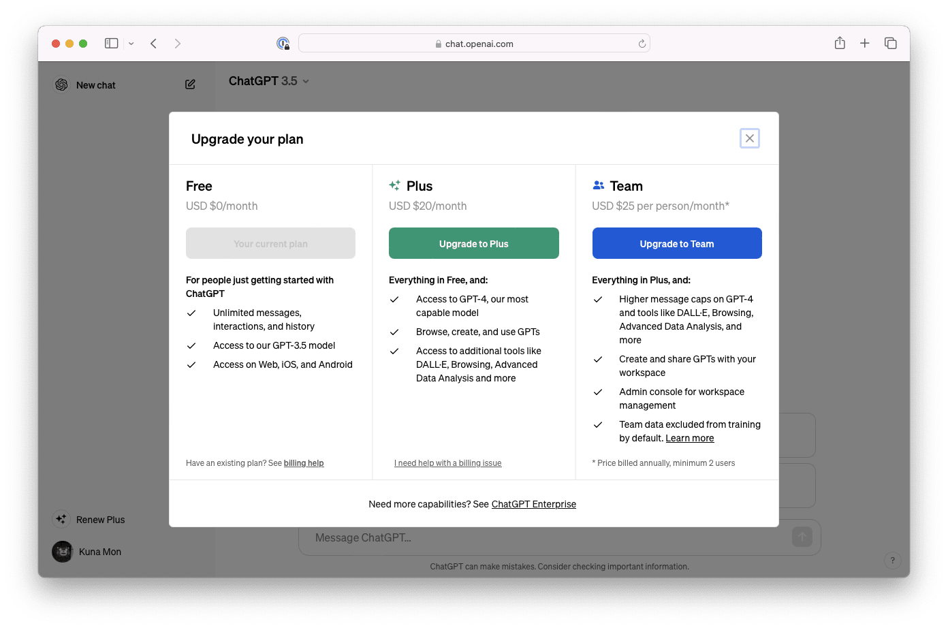
Task: Click the Renew Plus sparkle icon
Action: [61, 519]
